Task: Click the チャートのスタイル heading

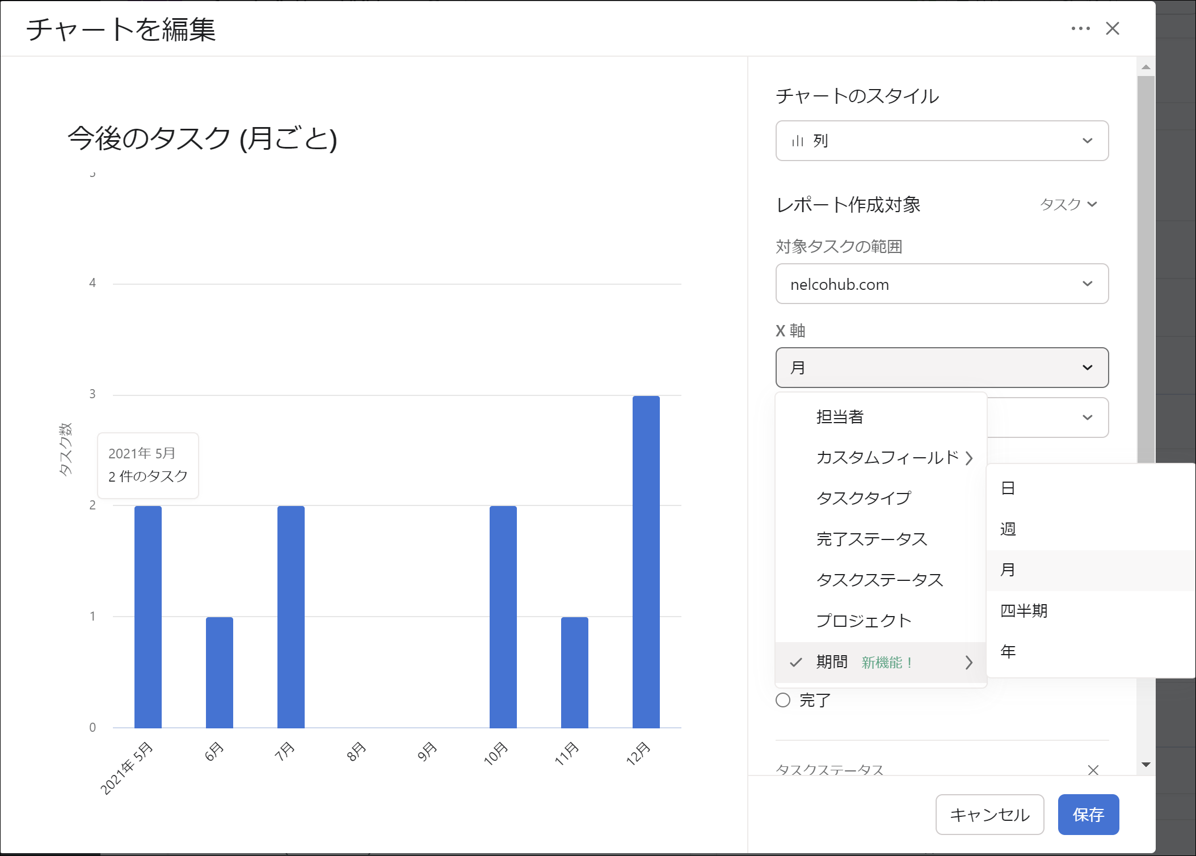Action: point(857,96)
